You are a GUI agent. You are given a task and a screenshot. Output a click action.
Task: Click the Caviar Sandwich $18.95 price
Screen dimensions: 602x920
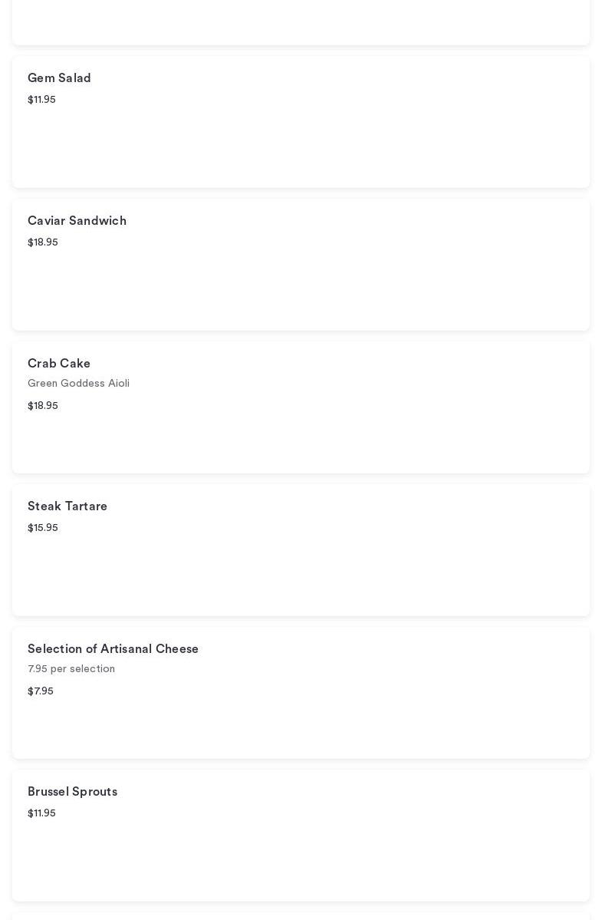pos(43,242)
